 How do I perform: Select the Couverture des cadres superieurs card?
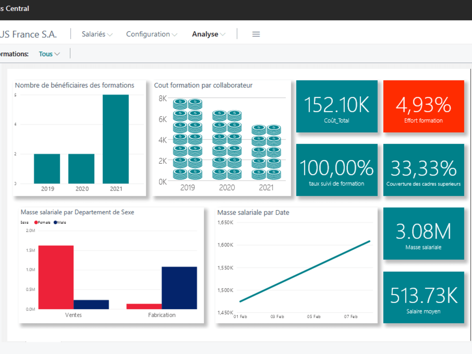pyautogui.click(x=423, y=170)
